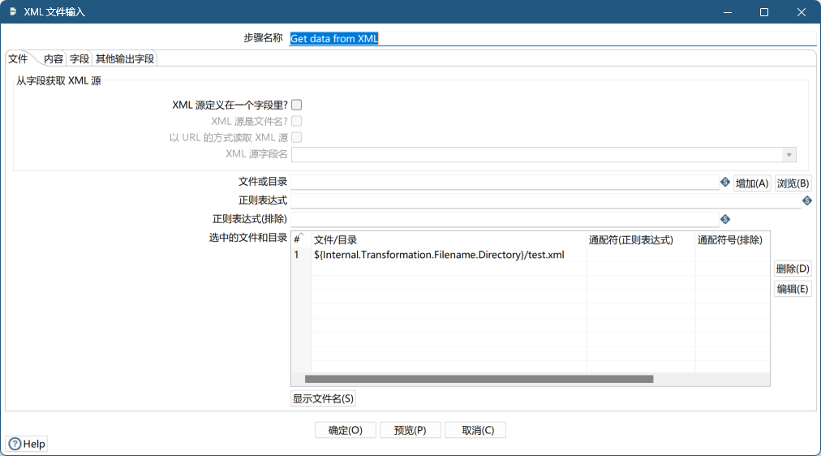Toggle the 以 URL 的方式读取 XML 源 checkbox
The width and height of the screenshot is (821, 456).
click(297, 138)
